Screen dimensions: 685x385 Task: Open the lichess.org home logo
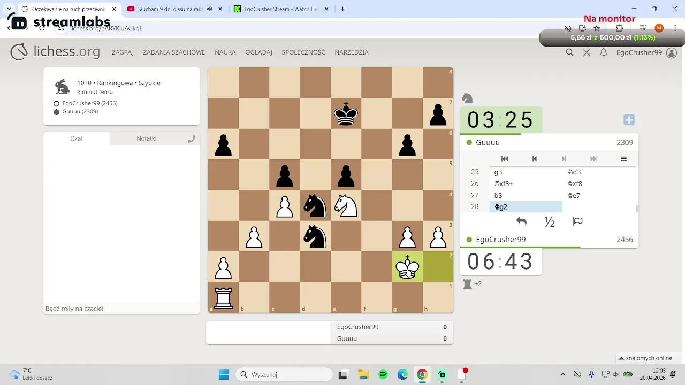(x=55, y=52)
